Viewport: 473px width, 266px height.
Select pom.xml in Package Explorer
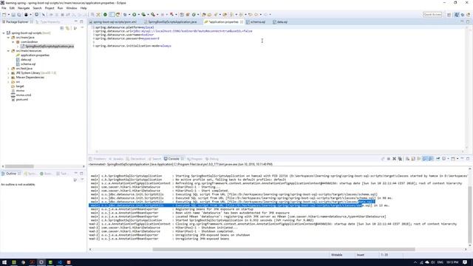click(x=20, y=99)
